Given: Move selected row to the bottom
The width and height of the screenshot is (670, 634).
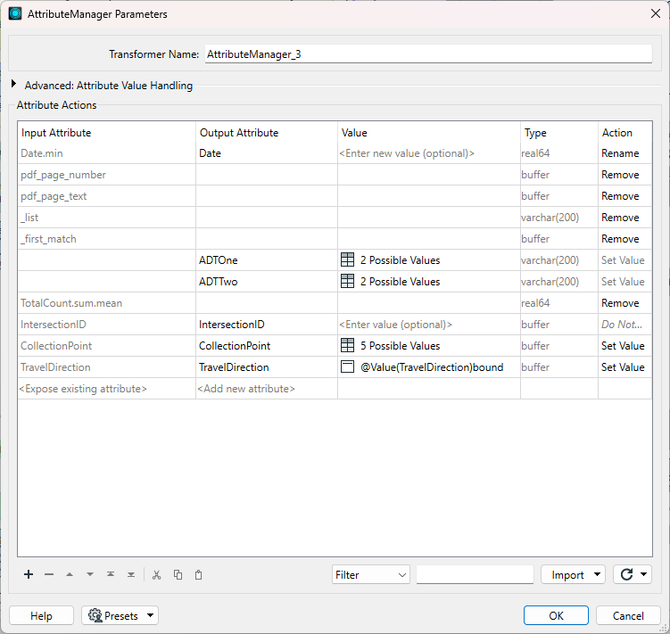Looking at the screenshot, I should tap(131, 574).
